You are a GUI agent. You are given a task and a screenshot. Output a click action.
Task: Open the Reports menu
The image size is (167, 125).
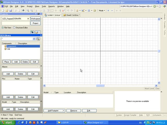click(x=51, y=6)
